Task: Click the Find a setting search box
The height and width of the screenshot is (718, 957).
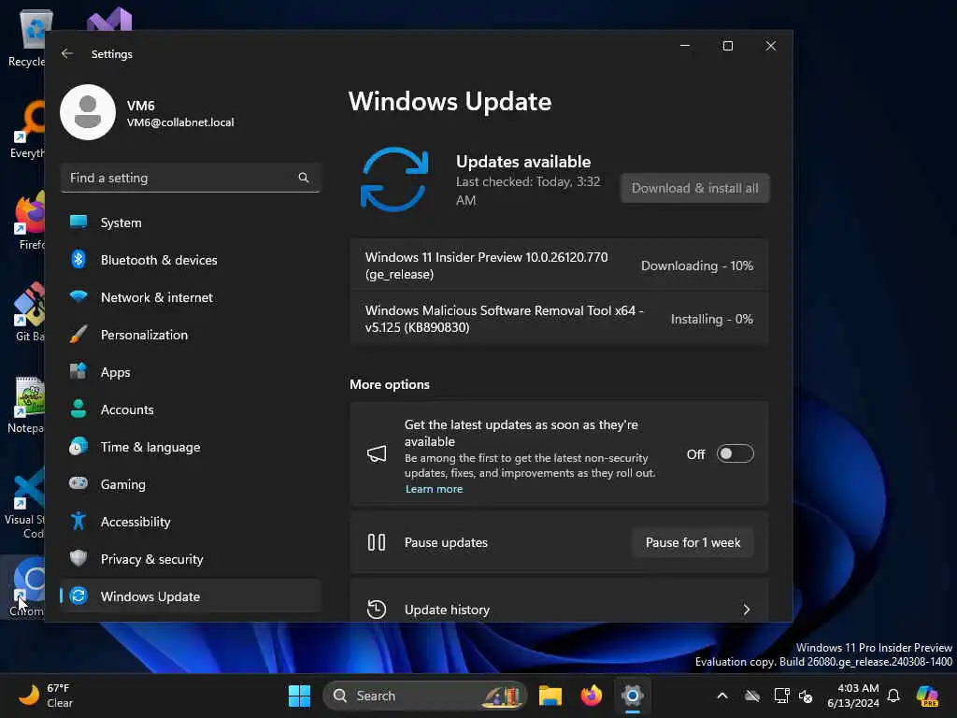Action: pyautogui.click(x=191, y=178)
